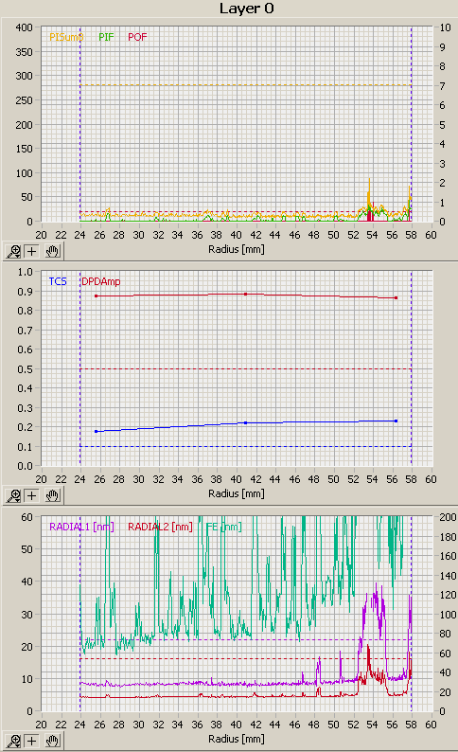
Task: Select the zoom tool under the PISum8 chart
Action: pyautogui.click(x=13, y=251)
